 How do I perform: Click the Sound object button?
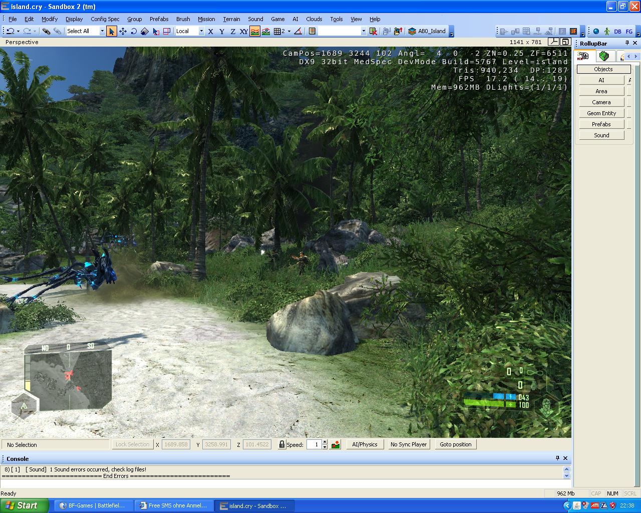[601, 135]
